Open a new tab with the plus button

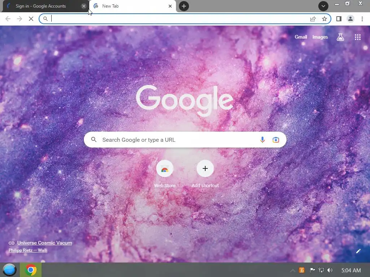184,6
